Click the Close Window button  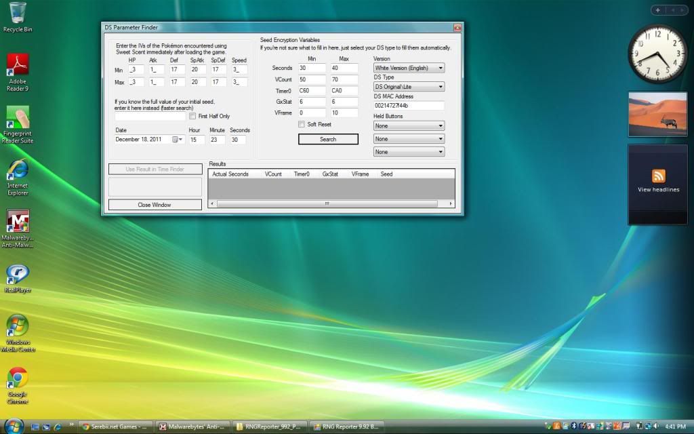(155, 205)
